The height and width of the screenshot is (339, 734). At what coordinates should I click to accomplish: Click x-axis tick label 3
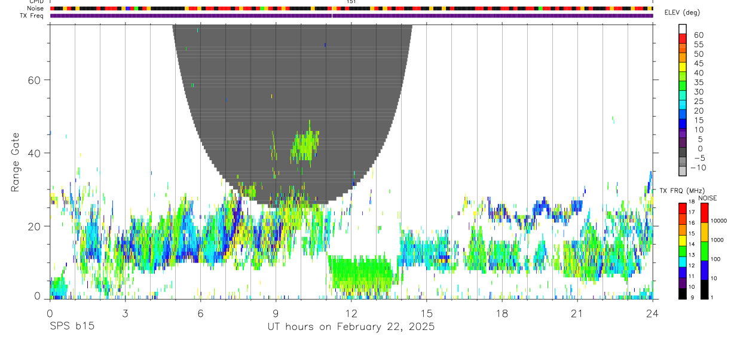coord(125,314)
